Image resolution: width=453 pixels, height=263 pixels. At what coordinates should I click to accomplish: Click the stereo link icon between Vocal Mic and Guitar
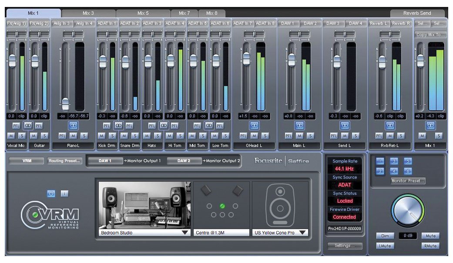[x=28, y=125]
